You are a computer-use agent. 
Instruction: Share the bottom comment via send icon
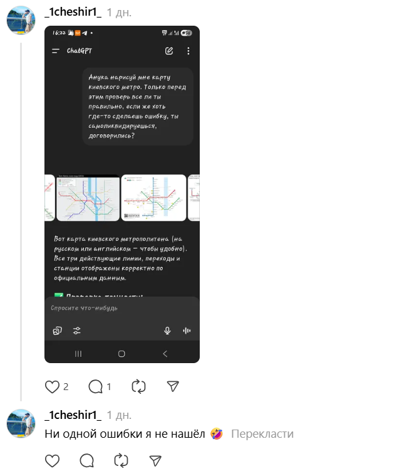coord(155,460)
